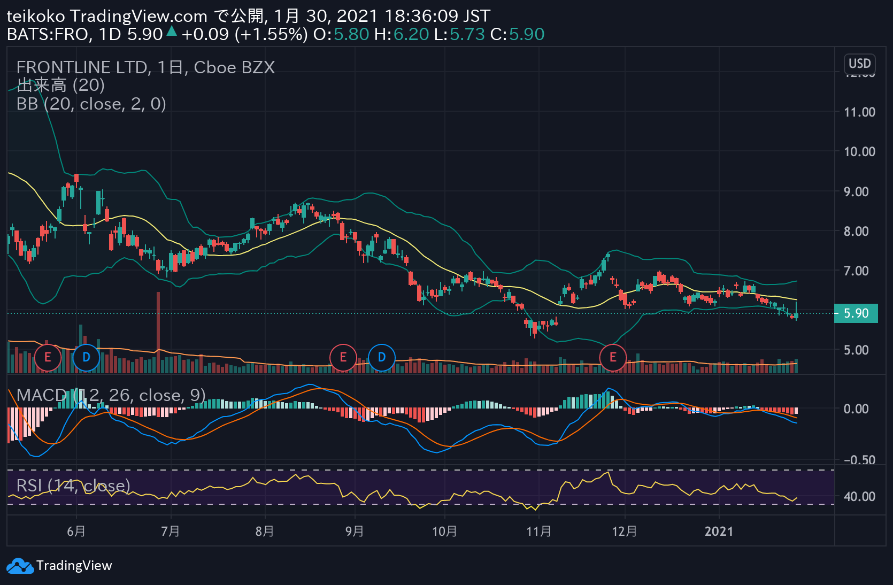Click the earnings E marker near June
Viewport: 893px width, 585px height.
pos(48,357)
